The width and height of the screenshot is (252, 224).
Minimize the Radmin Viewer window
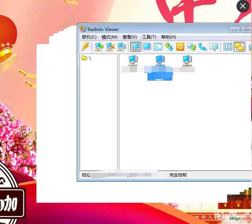point(234,30)
